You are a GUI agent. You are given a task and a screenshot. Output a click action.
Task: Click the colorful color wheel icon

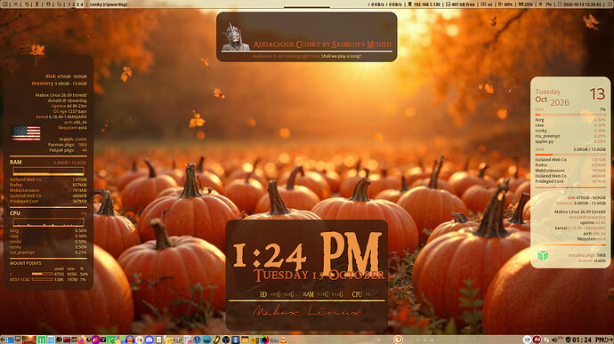(264, 340)
